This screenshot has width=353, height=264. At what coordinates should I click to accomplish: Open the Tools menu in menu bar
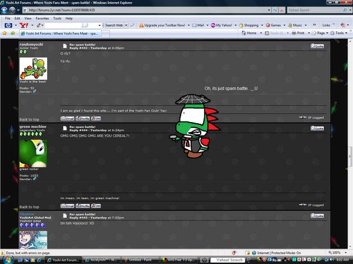pos(57,18)
